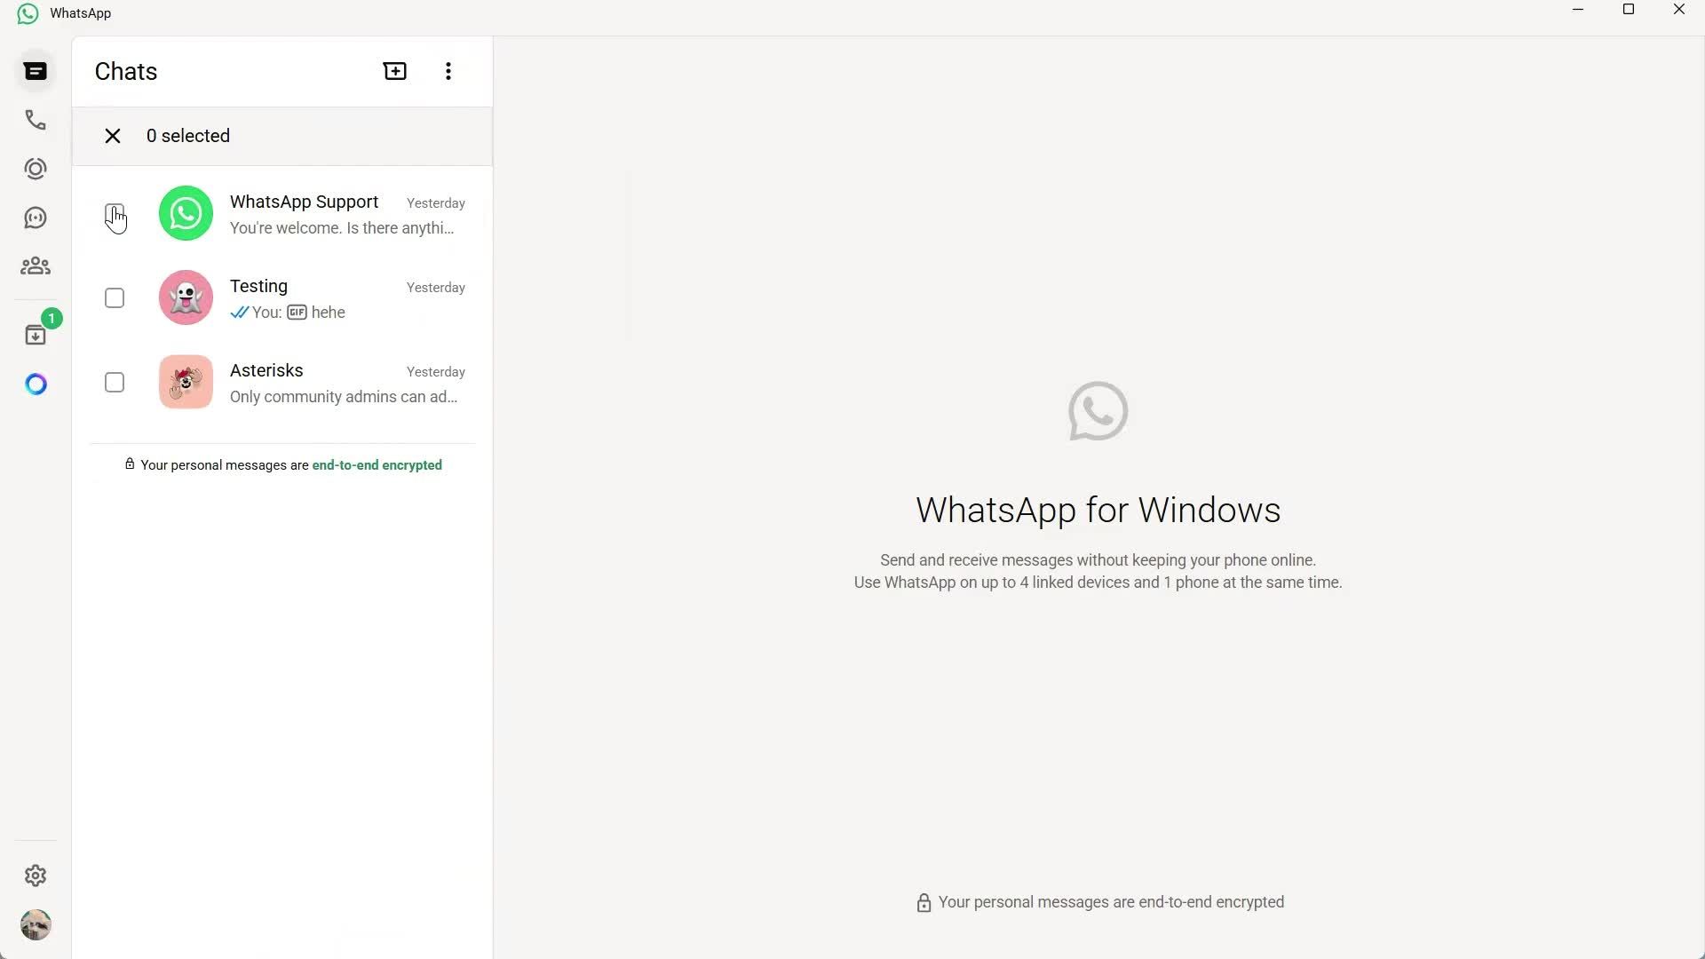Start a new chat
The width and height of the screenshot is (1705, 959).
click(x=394, y=70)
